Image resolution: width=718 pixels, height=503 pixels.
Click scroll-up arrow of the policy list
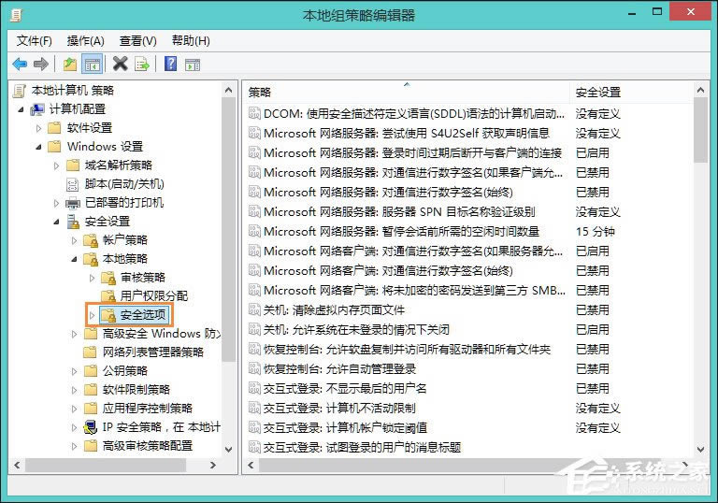tap(700, 91)
